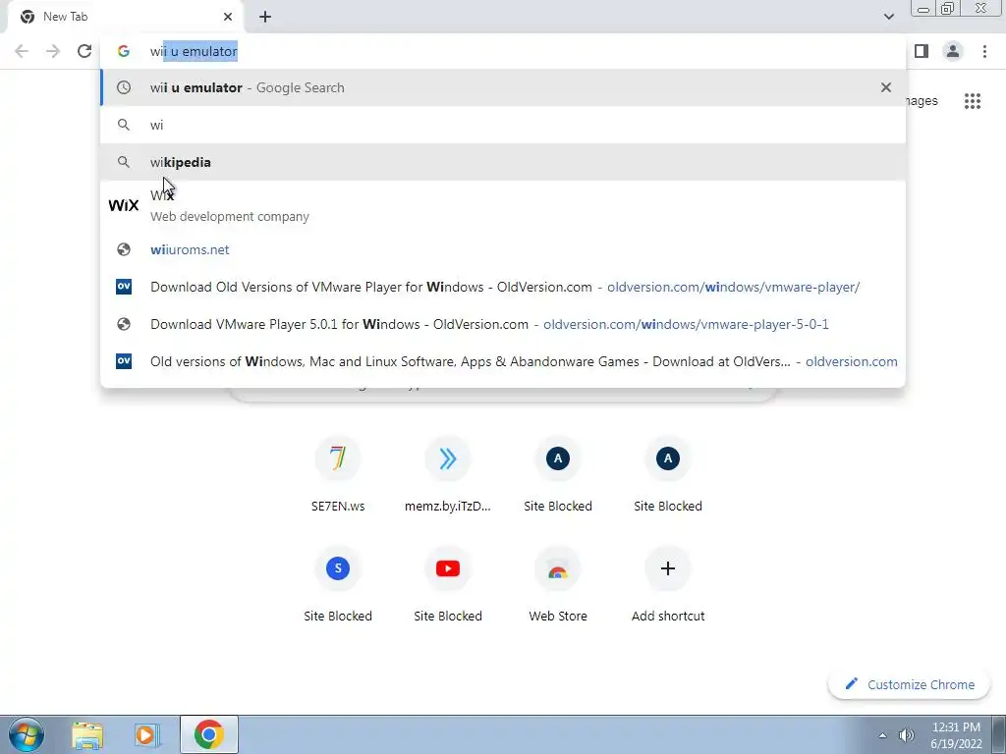Click the taskbar clock and date
The height and width of the screenshot is (754, 1006).
[956, 735]
